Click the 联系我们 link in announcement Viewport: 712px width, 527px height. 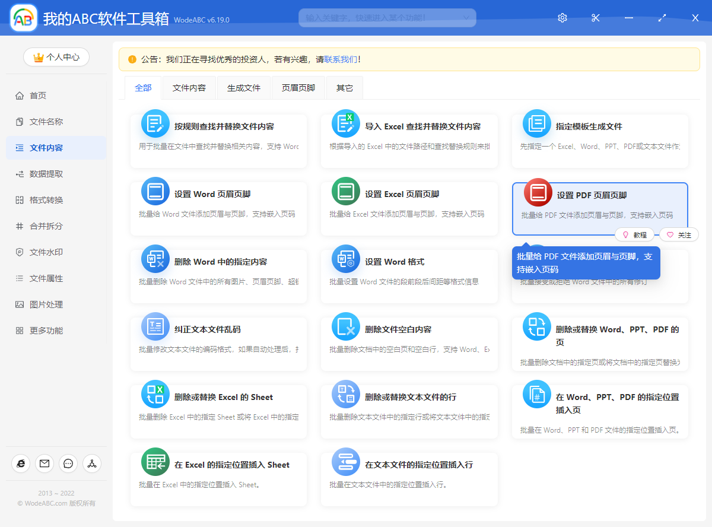click(341, 59)
